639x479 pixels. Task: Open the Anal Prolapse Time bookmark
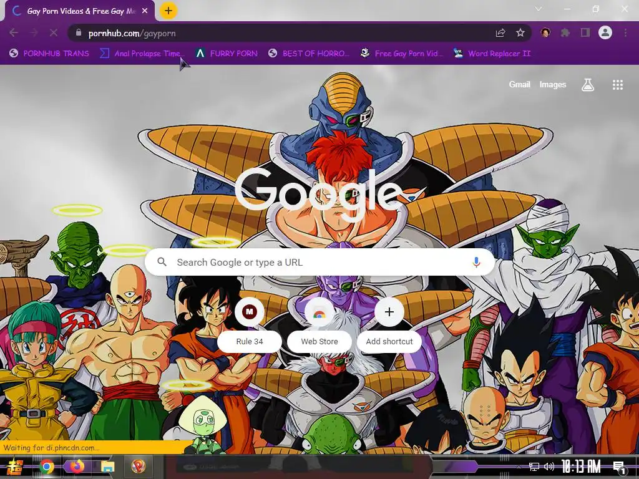(142, 54)
